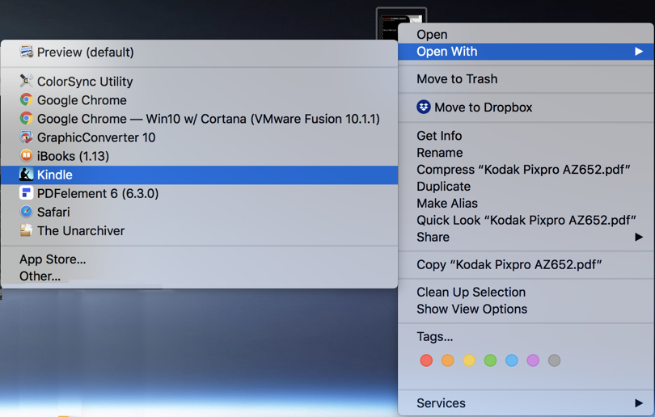The width and height of the screenshot is (655, 417).
Task: Click the Dropbox icon in menu
Action: point(424,107)
